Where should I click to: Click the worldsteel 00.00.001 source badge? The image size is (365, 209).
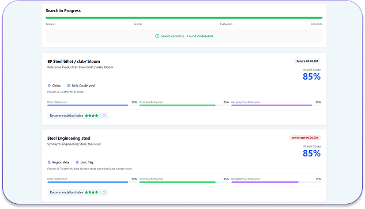pyautogui.click(x=305, y=138)
